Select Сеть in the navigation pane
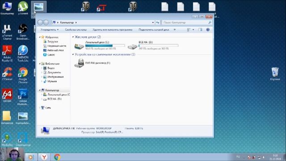Image resolution: width=286 pixels, height=161 pixels. (48, 108)
